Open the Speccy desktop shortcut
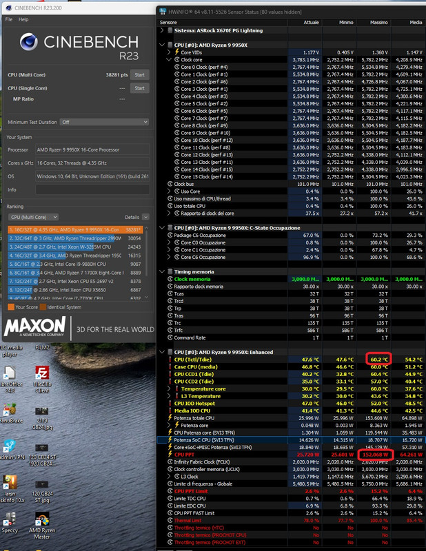Screen dimensions: 426x551 10,523
